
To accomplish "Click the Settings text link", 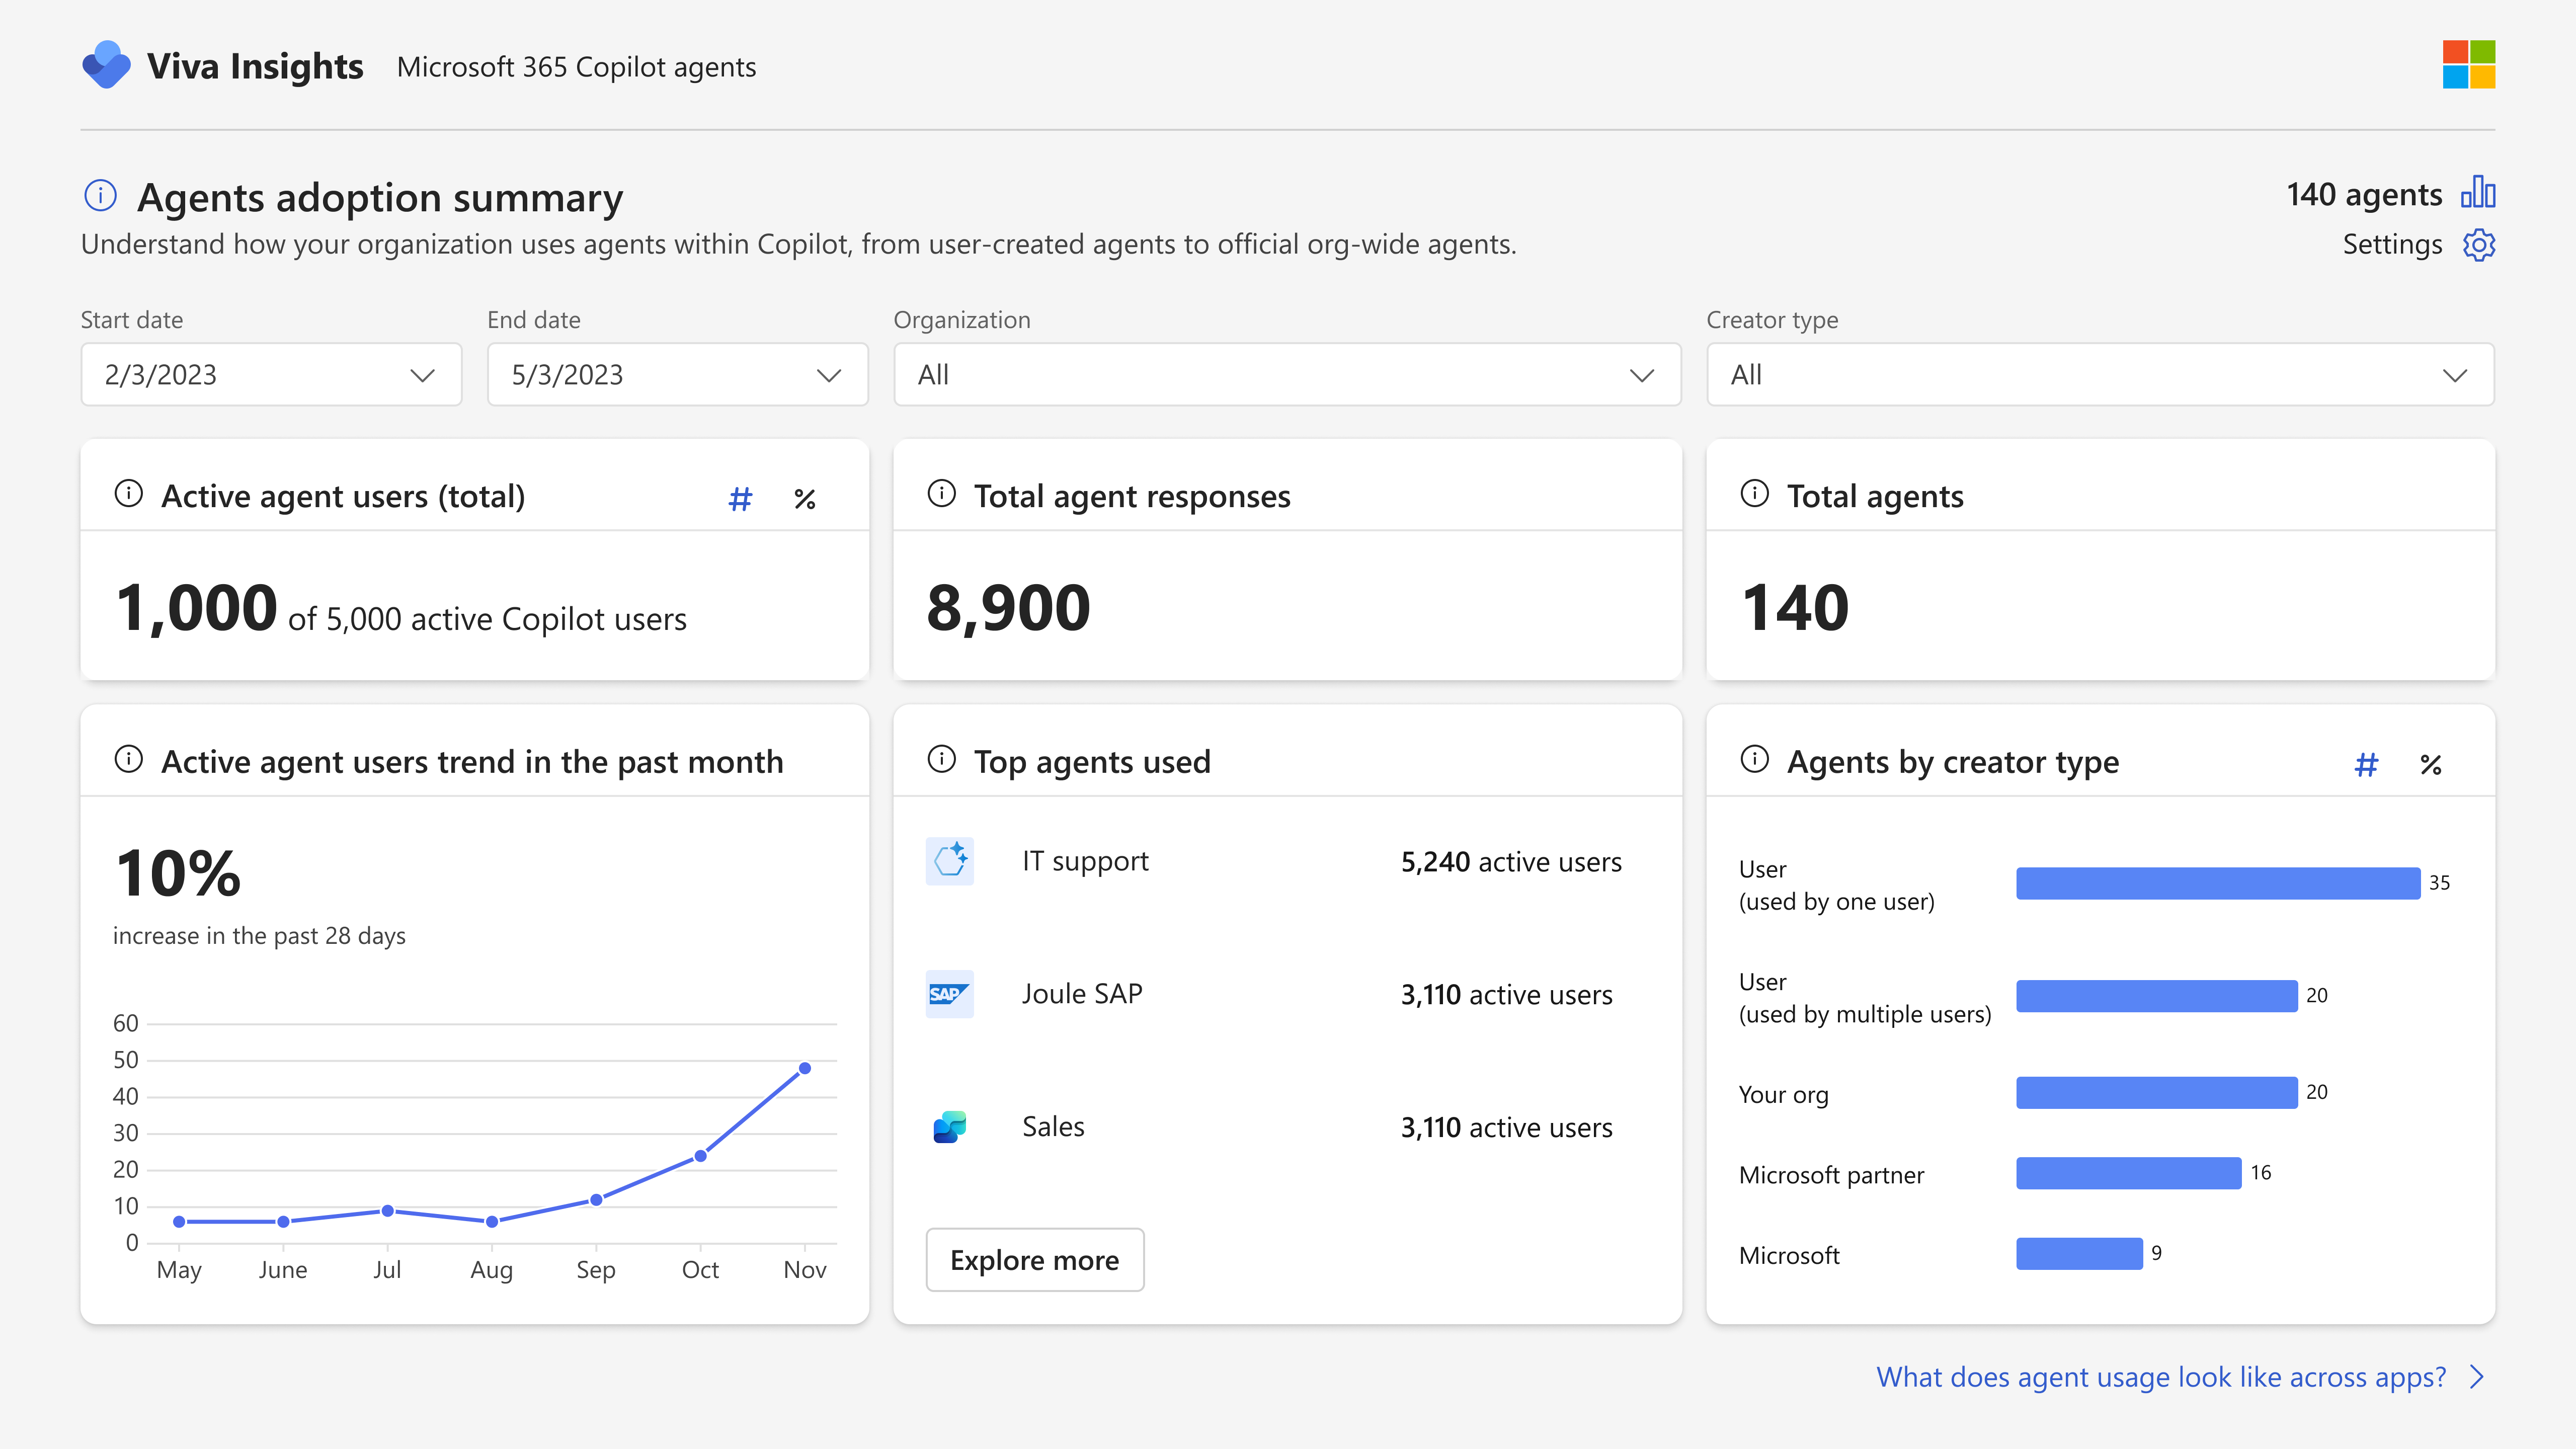I will 2392,245.
